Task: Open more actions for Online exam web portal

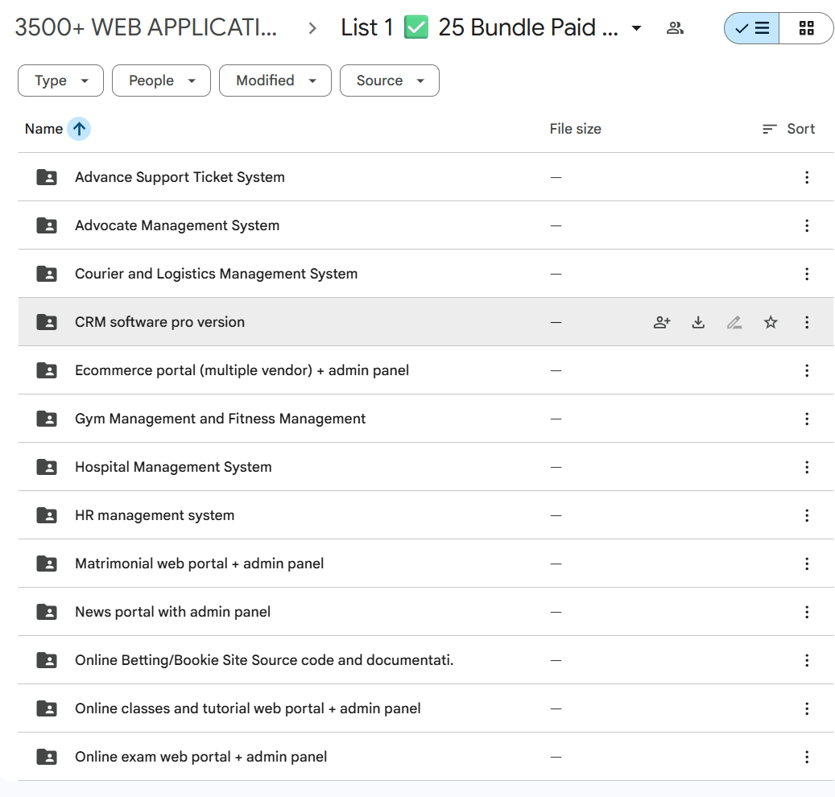Action: coord(807,757)
